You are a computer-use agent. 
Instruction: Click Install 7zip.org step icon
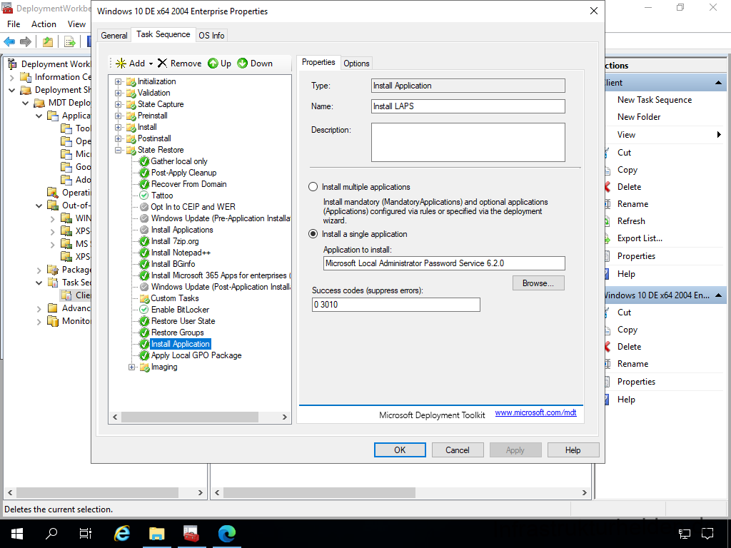tap(144, 241)
